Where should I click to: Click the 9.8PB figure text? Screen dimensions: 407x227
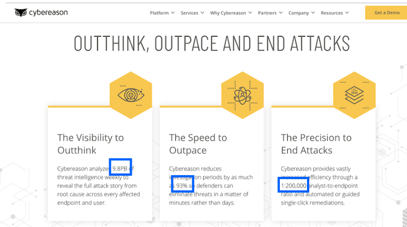tap(120, 168)
